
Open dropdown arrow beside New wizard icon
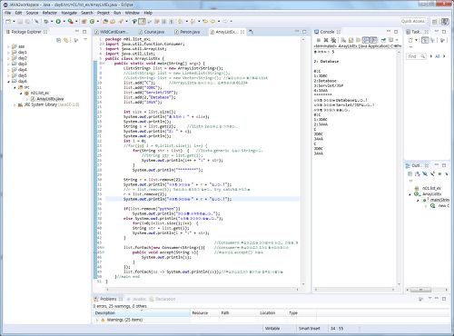14,22
